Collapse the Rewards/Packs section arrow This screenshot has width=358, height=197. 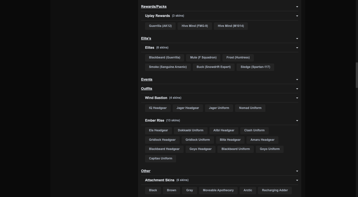point(297,7)
